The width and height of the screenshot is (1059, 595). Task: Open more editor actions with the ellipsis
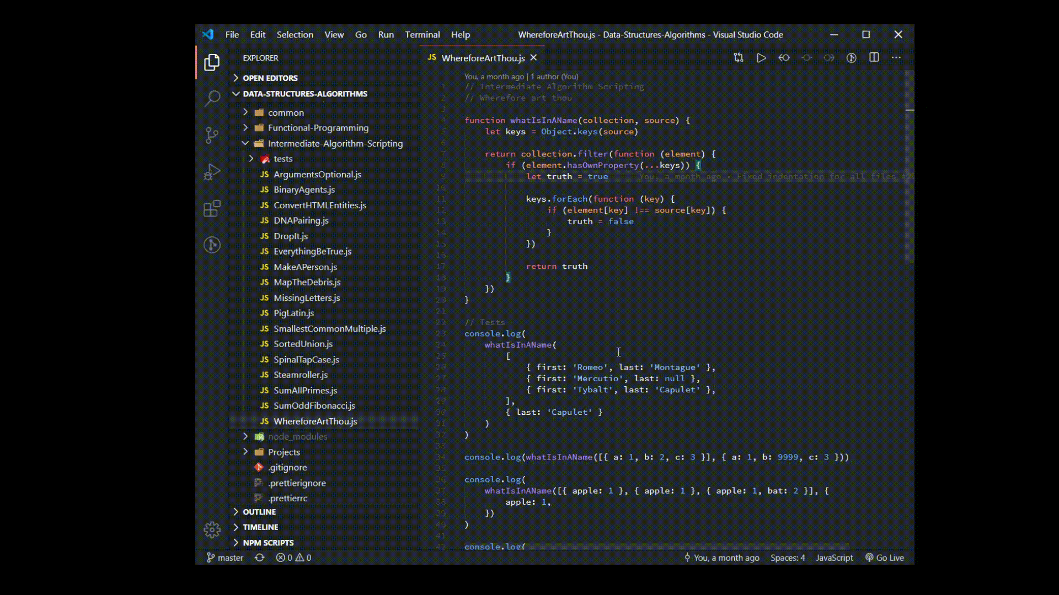(x=897, y=57)
